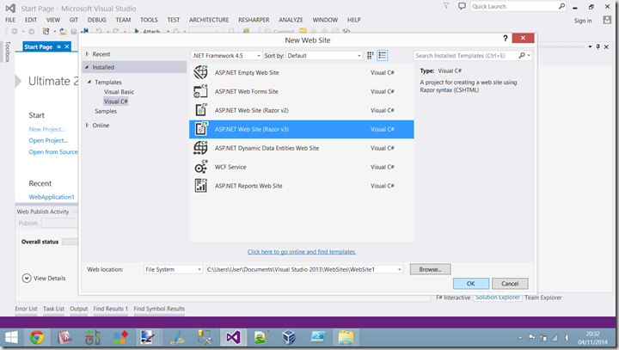Switch templates to list view
The image size is (619, 350).
tap(382, 56)
